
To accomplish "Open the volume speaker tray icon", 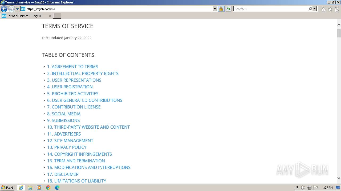I will [303, 188].
